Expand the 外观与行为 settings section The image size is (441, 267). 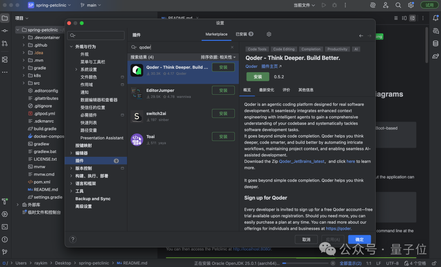tap(71, 47)
